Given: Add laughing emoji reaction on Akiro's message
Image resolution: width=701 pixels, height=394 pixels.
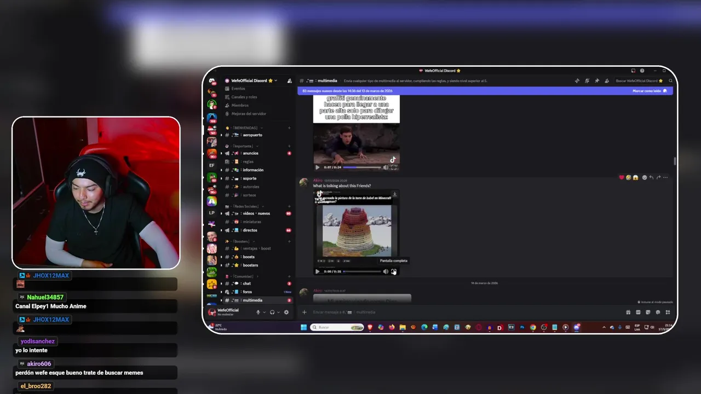Looking at the screenshot, I should point(628,177).
